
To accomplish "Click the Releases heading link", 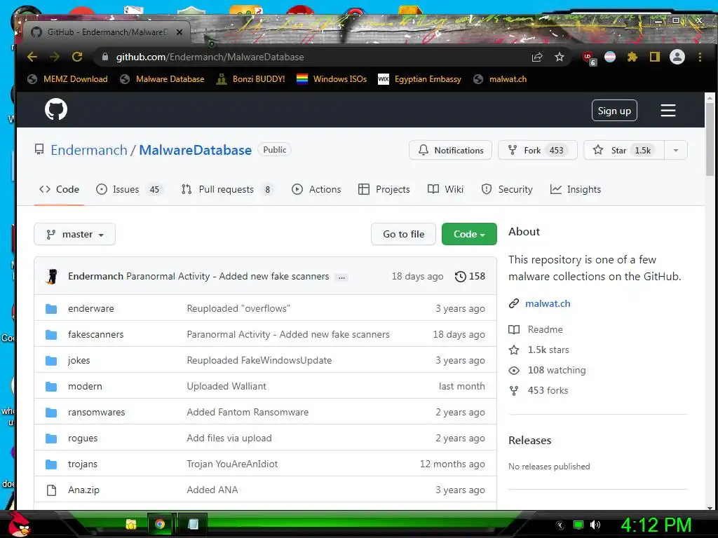I will click(x=530, y=440).
